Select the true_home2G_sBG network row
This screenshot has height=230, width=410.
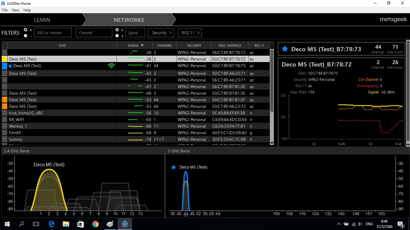[x=136, y=113]
